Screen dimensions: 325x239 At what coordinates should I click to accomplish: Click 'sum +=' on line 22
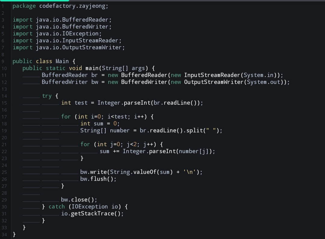pos(110,151)
